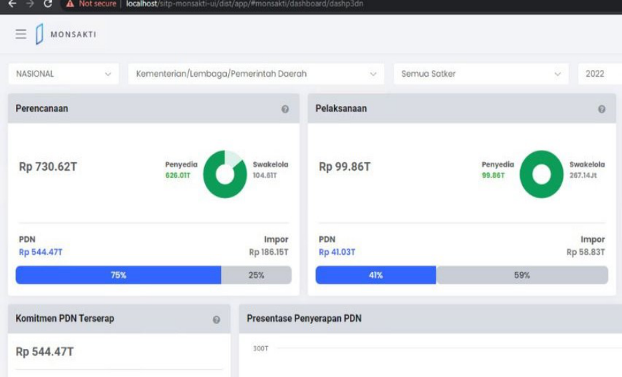Click the MONSAKTI logo icon

point(39,34)
